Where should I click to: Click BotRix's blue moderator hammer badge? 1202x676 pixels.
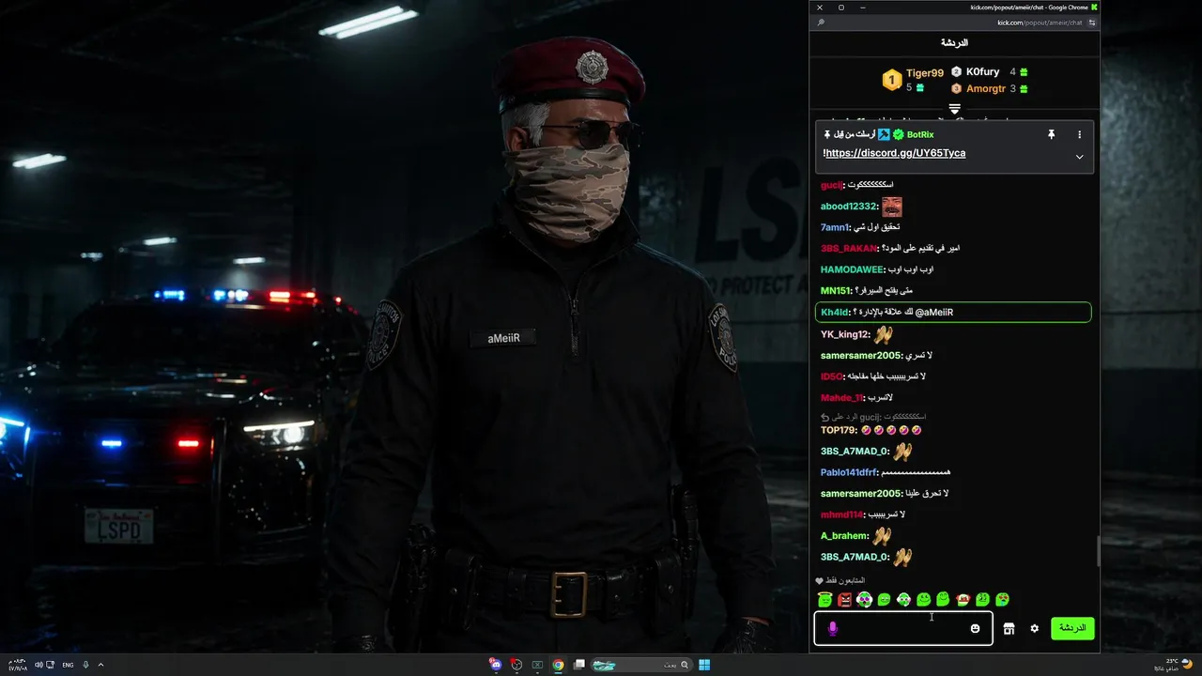pyautogui.click(x=884, y=134)
